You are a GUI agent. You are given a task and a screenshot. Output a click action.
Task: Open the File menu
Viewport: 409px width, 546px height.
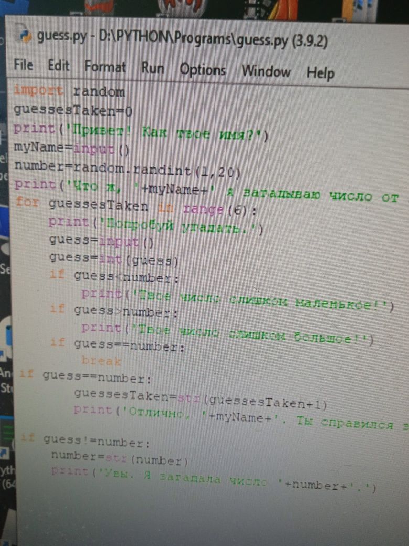pos(23,65)
